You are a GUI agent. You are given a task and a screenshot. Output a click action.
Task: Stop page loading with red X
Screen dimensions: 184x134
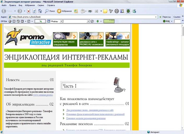tap(29, 11)
